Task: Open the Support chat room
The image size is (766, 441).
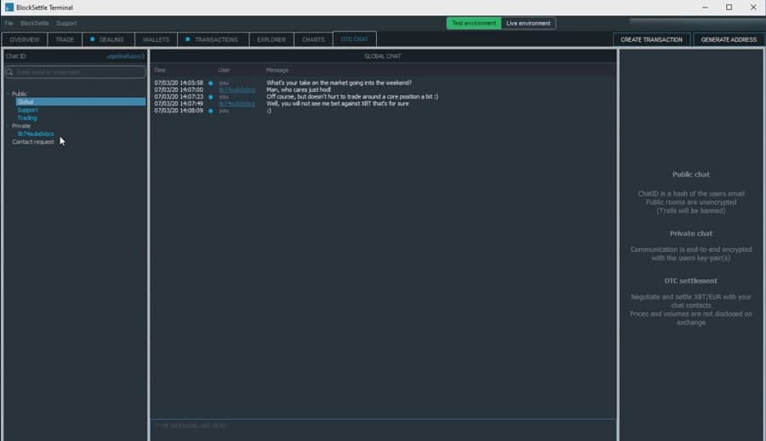Action: click(27, 110)
